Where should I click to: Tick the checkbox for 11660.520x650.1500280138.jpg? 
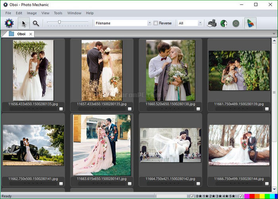(198, 109)
